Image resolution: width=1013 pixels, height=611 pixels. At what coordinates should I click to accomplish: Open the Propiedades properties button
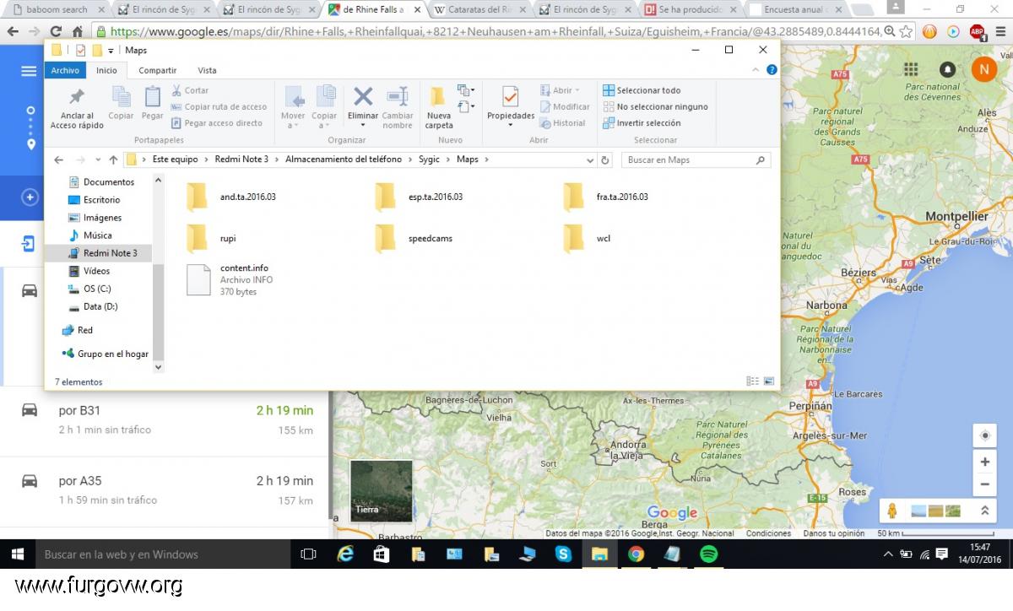[511, 107]
